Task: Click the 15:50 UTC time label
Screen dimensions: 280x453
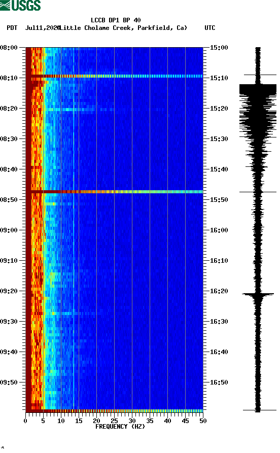Action: click(219, 200)
